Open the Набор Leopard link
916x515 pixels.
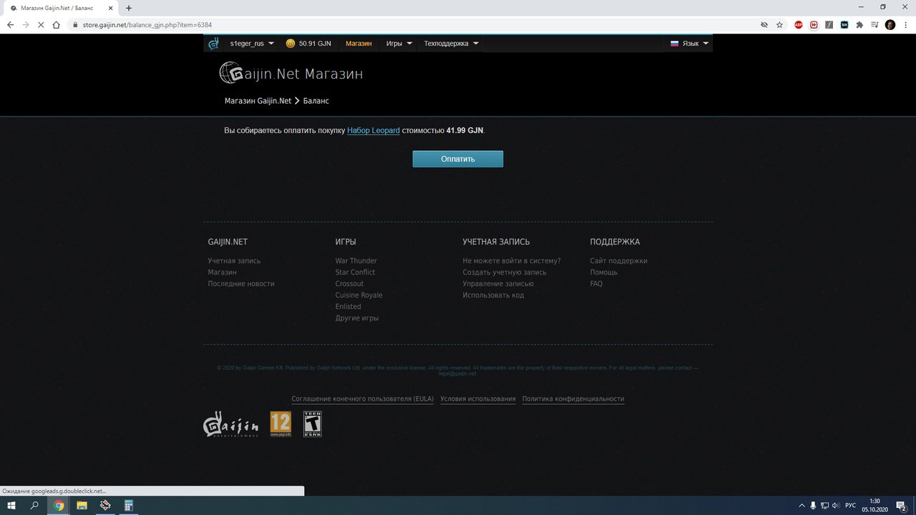click(x=374, y=131)
